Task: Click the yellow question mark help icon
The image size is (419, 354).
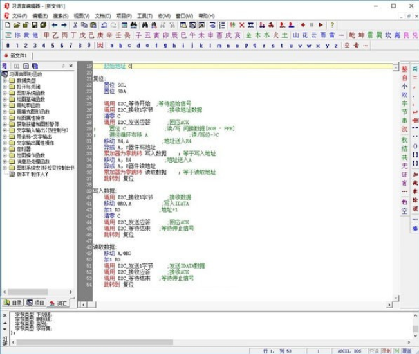Action: 332,25
